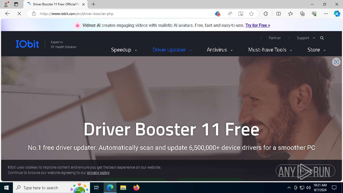The height and width of the screenshot is (193, 343).
Task: Open the Favorites list icon
Action: 290,14
